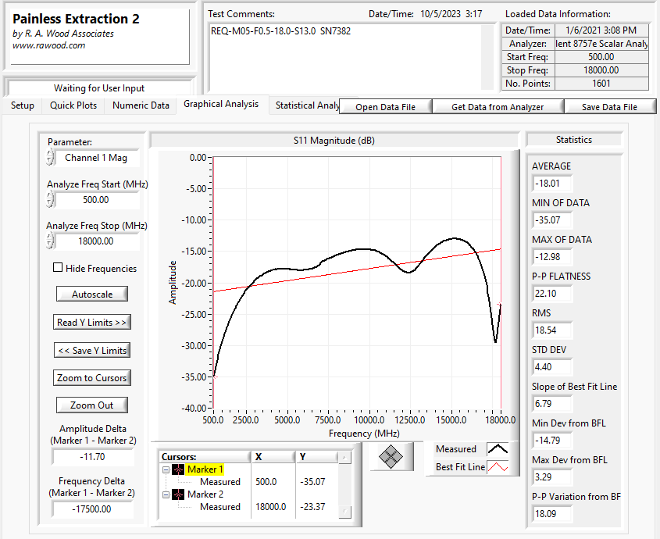Click the Save Data File button
Screen dimensions: 660x539
pos(609,107)
